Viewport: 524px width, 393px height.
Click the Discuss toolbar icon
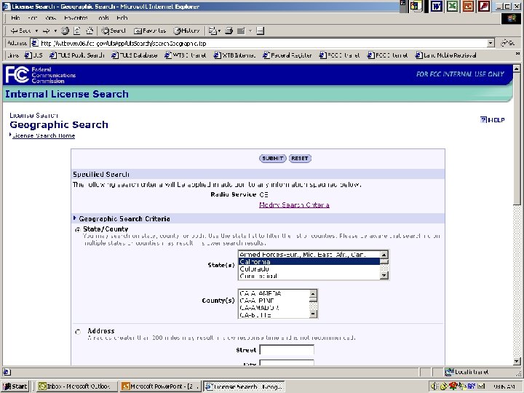click(261, 31)
